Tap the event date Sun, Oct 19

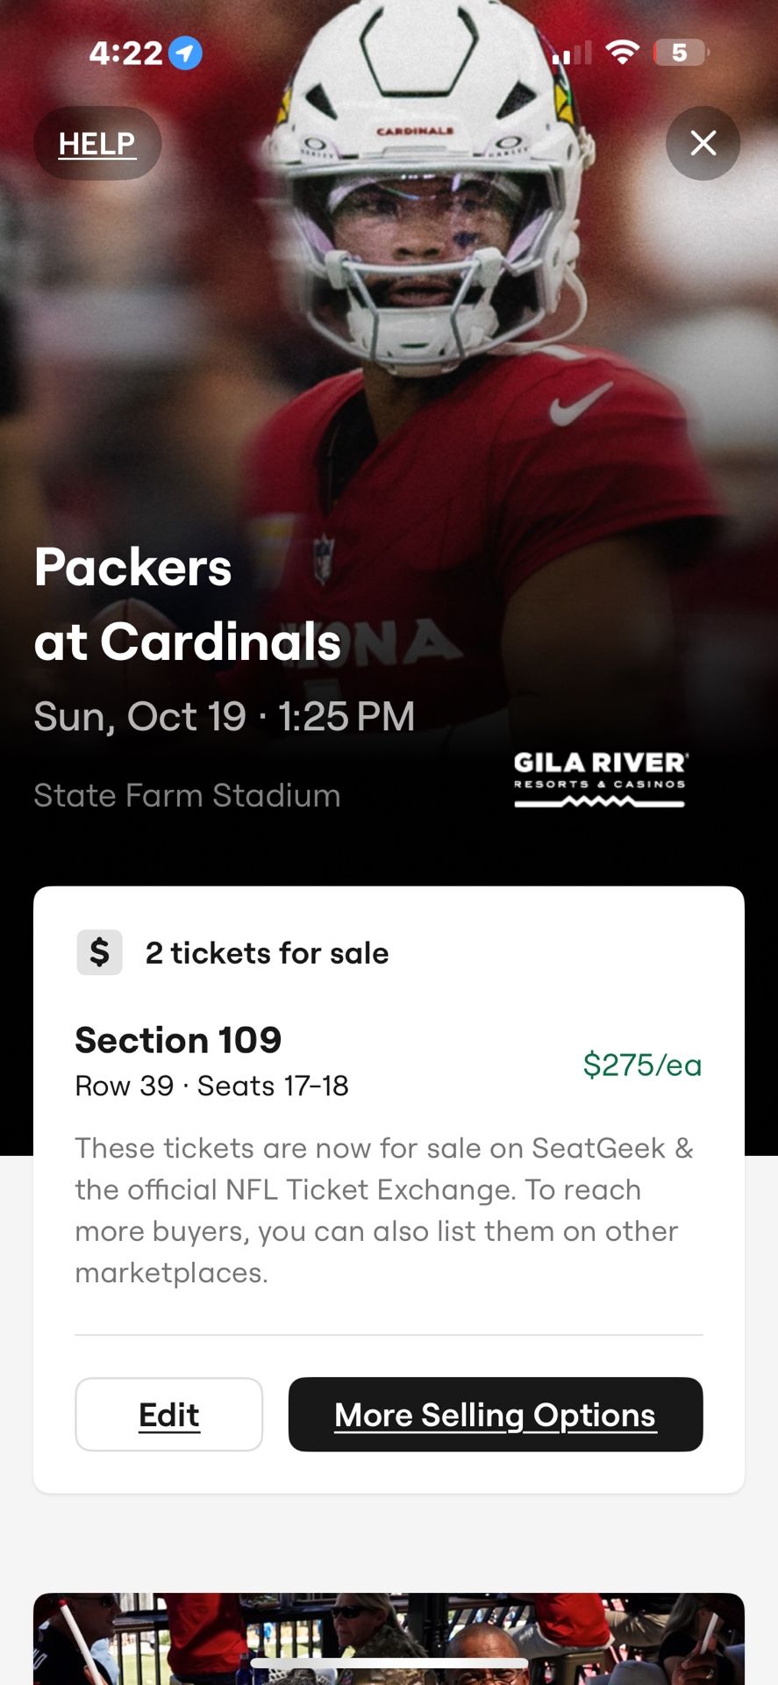pyautogui.click(x=224, y=716)
